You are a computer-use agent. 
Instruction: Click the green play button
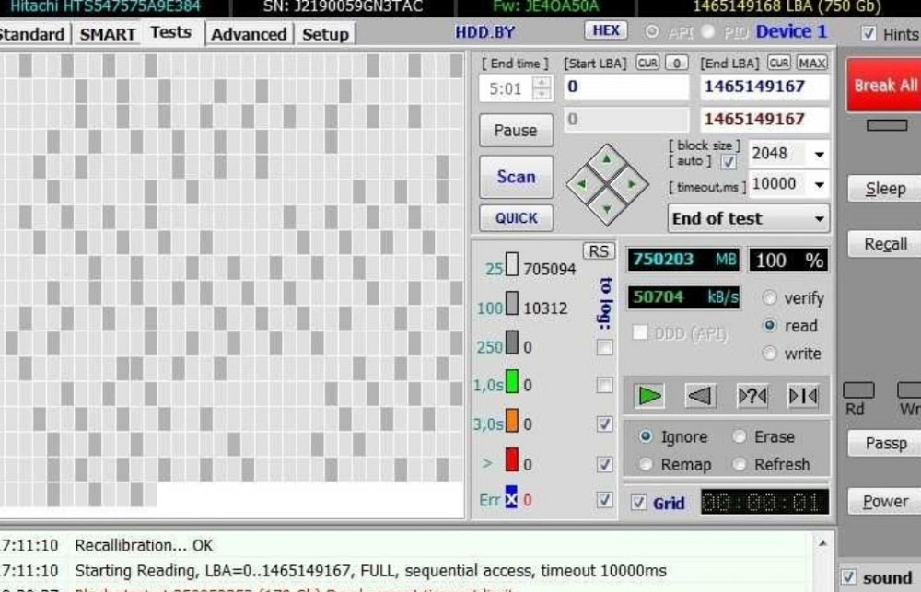coord(650,396)
